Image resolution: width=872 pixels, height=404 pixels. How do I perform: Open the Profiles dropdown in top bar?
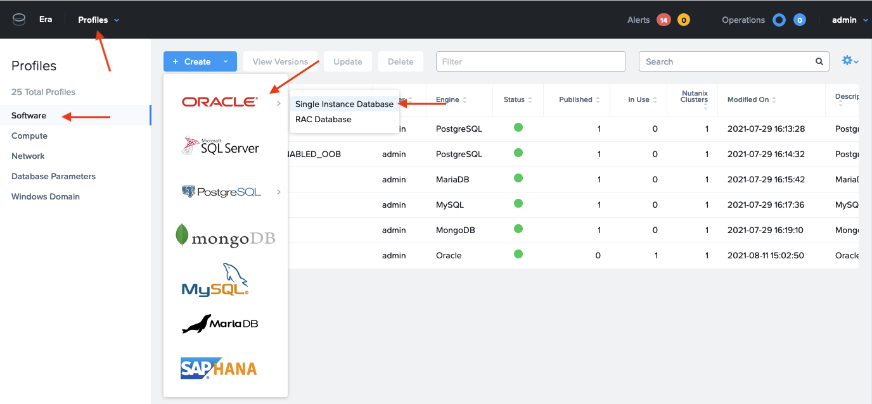(x=99, y=20)
